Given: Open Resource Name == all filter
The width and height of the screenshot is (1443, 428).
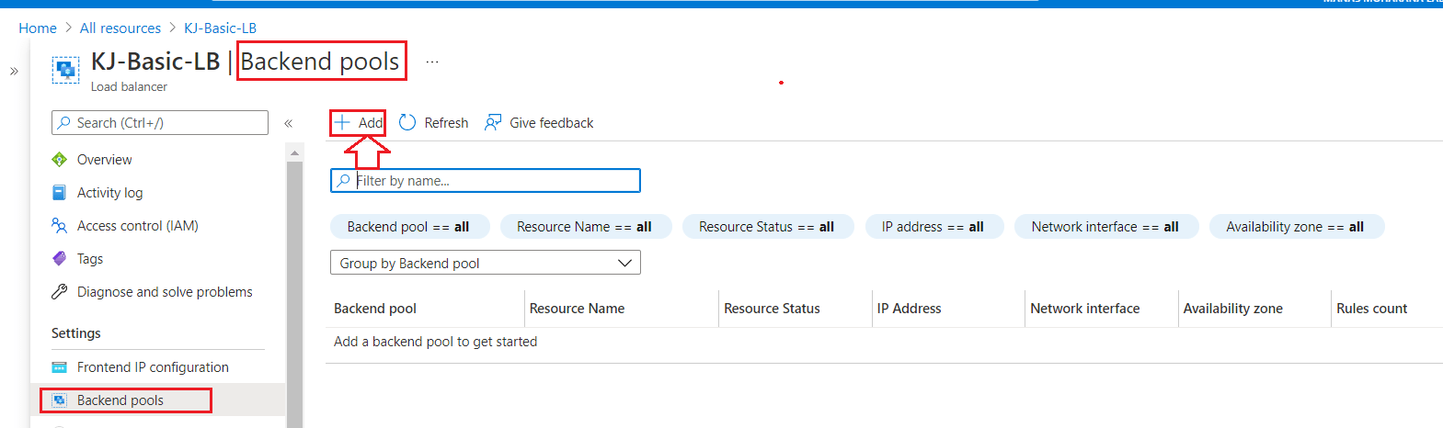Looking at the screenshot, I should point(584,227).
